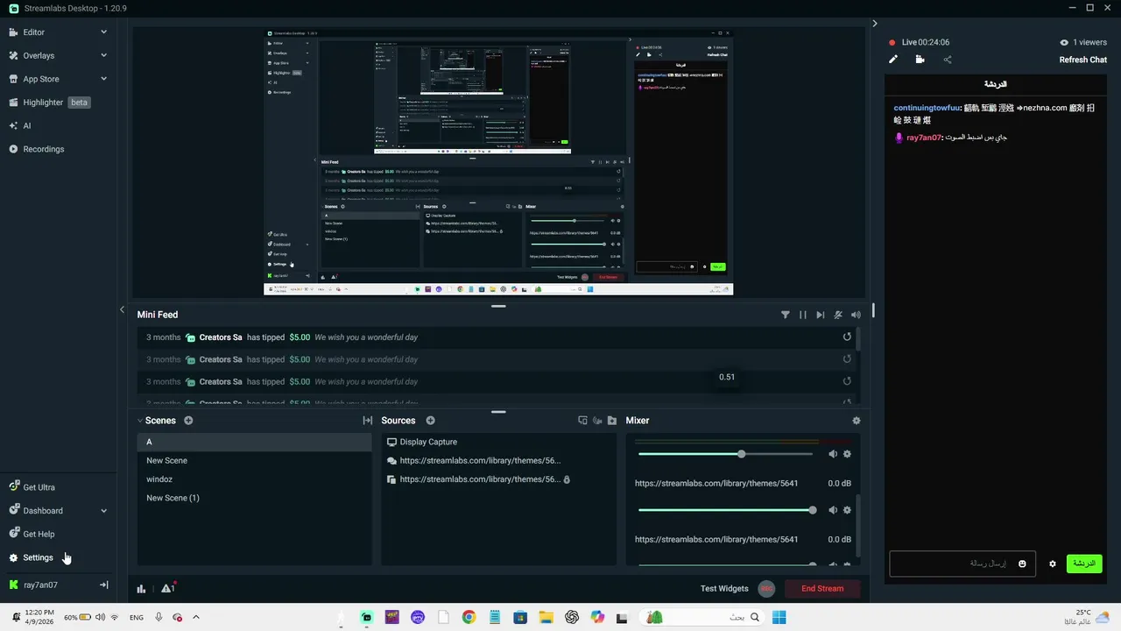Click the source view toggle icon in Sources header
The width and height of the screenshot is (1121, 631).
tap(582, 421)
